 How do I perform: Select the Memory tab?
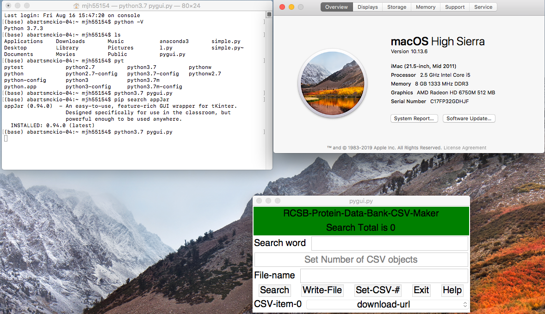pos(426,7)
